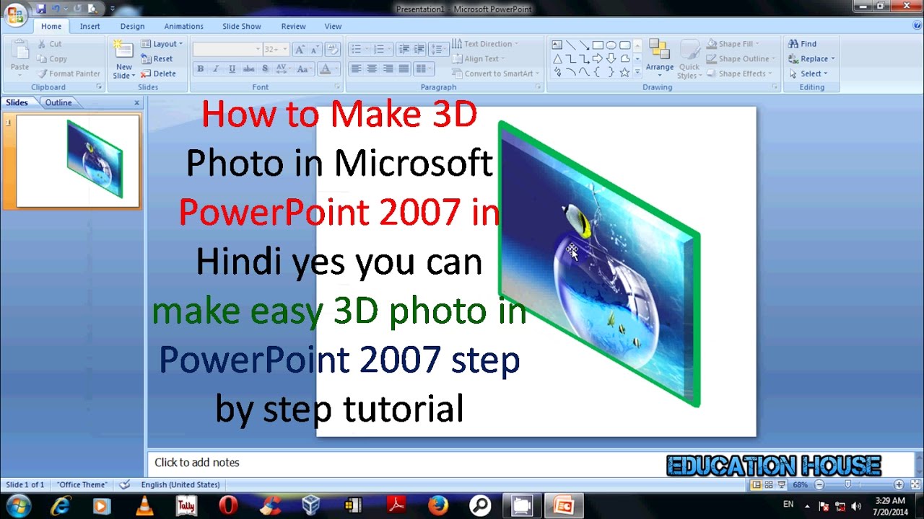Click the Save icon in Quick Access Toolbar

tap(41, 9)
